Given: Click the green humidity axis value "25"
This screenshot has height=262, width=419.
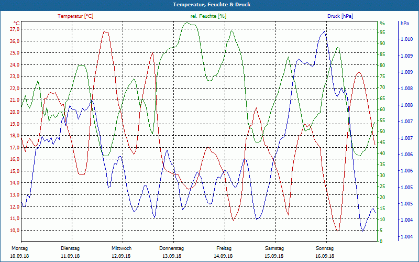Looking at the screenshot, I should (382, 187).
